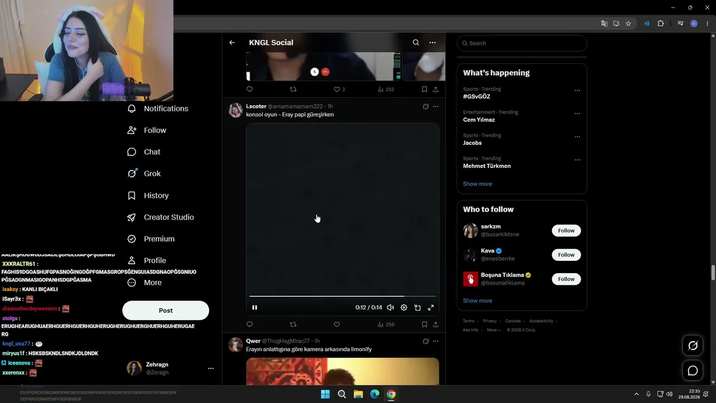
Task: Reply to the post with 252 views
Action: [249, 89]
